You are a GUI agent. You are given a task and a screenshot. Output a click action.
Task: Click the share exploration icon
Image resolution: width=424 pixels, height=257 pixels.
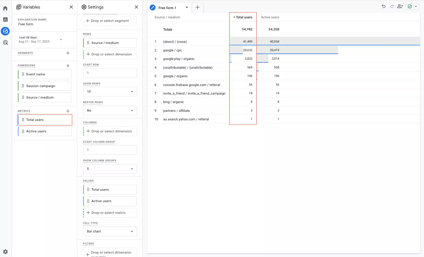click(400, 6)
